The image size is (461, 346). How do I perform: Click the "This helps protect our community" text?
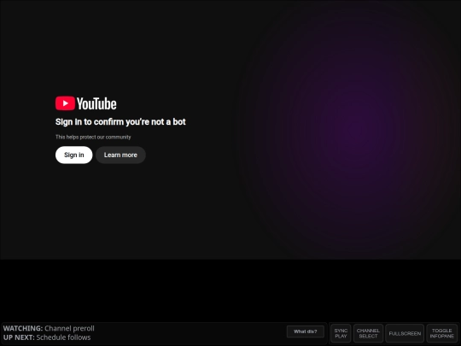pos(93,137)
